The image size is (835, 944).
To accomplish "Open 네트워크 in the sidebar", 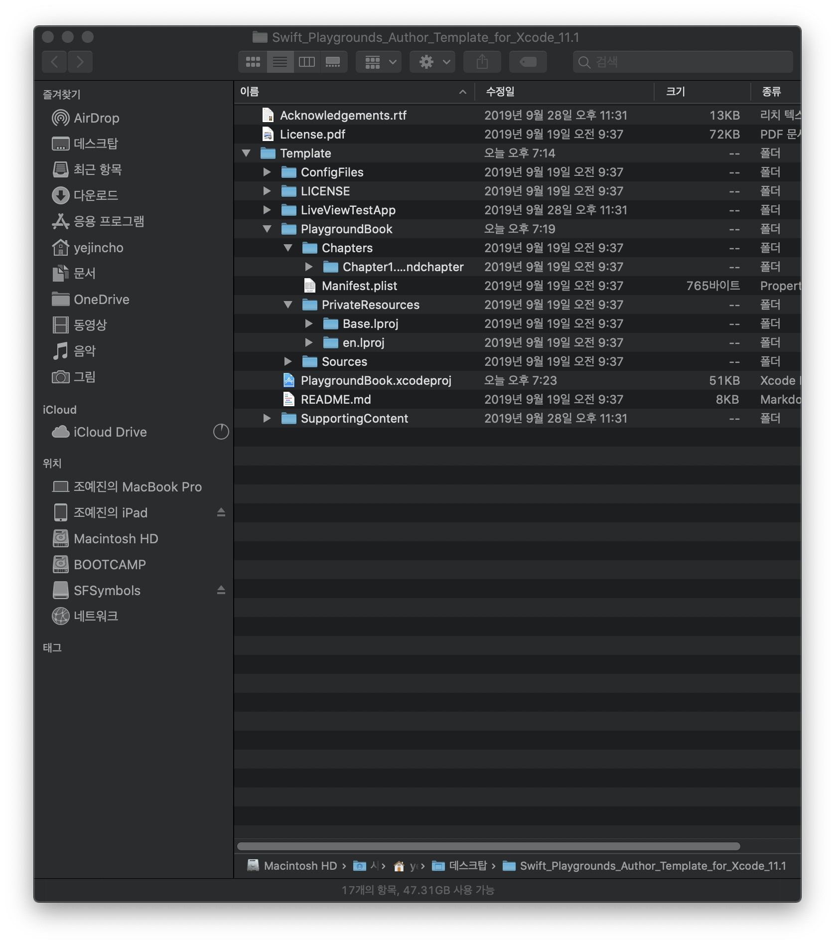I will click(134, 617).
